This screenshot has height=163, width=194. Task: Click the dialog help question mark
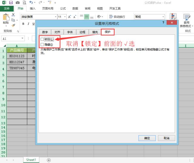pyautogui.click(x=163, y=23)
